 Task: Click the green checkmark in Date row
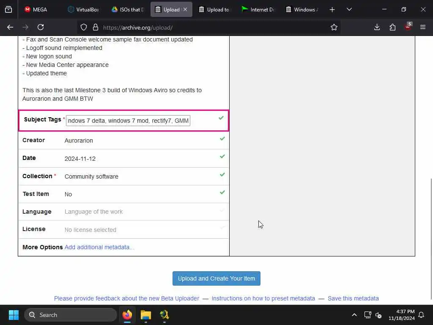click(222, 157)
